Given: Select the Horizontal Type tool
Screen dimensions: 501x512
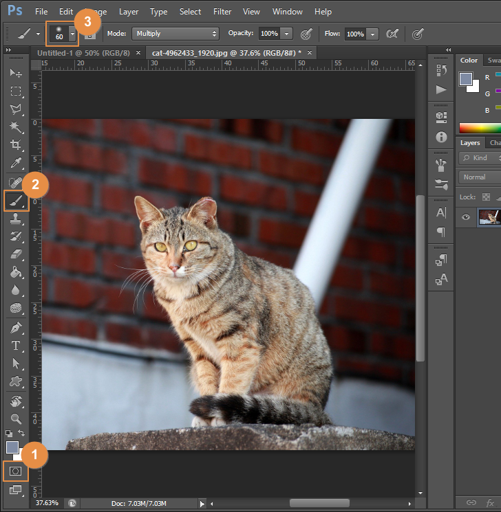Looking at the screenshot, I should pos(15,346).
